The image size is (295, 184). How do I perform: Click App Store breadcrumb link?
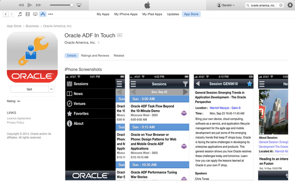14,26
